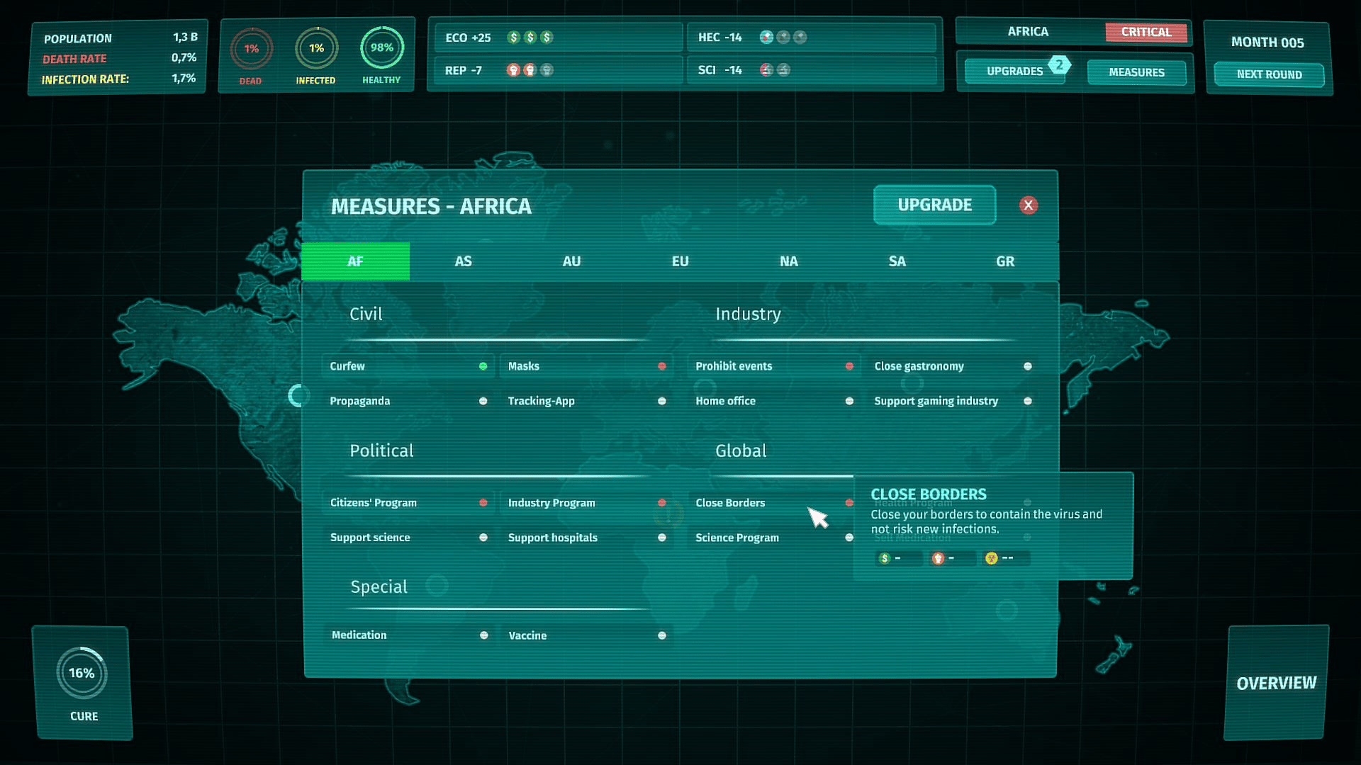Click the HEC health indicator icon
Viewport: 1361px width, 765px height.
pyautogui.click(x=766, y=38)
